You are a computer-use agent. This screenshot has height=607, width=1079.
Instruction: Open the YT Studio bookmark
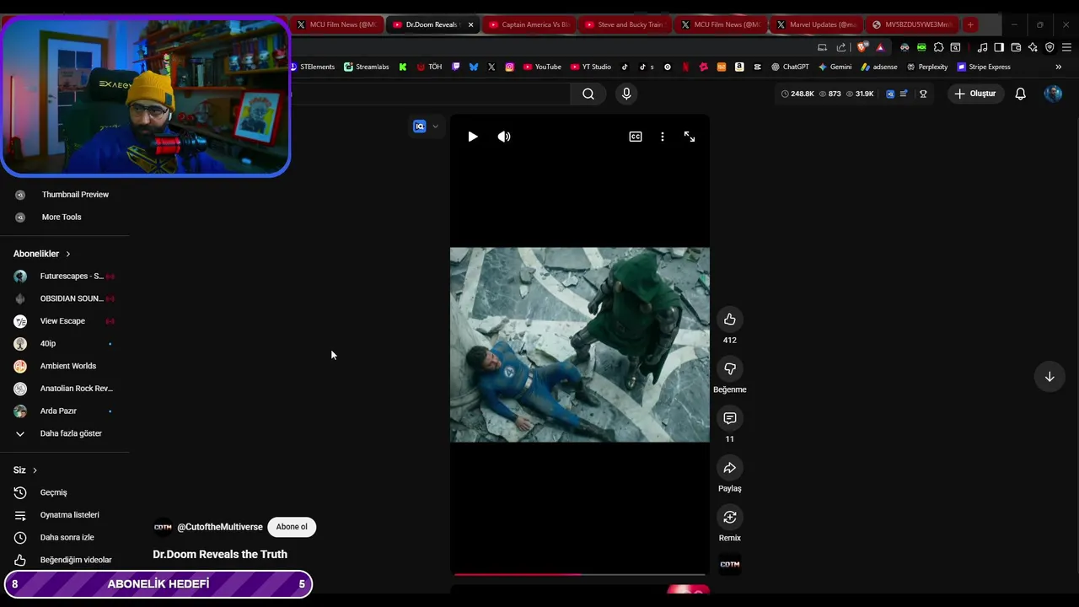click(x=591, y=67)
